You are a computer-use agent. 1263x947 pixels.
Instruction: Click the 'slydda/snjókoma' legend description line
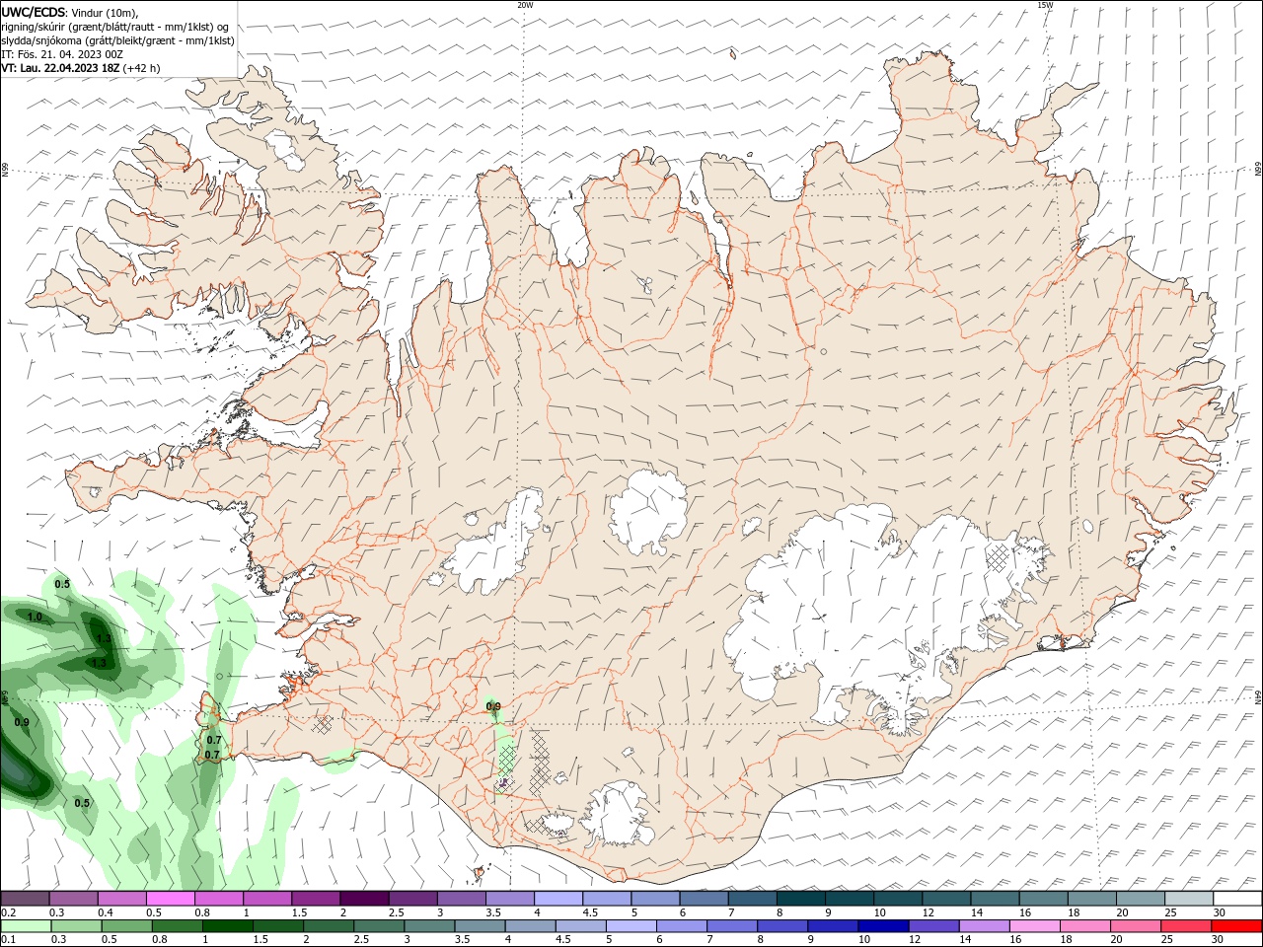pyautogui.click(x=117, y=40)
